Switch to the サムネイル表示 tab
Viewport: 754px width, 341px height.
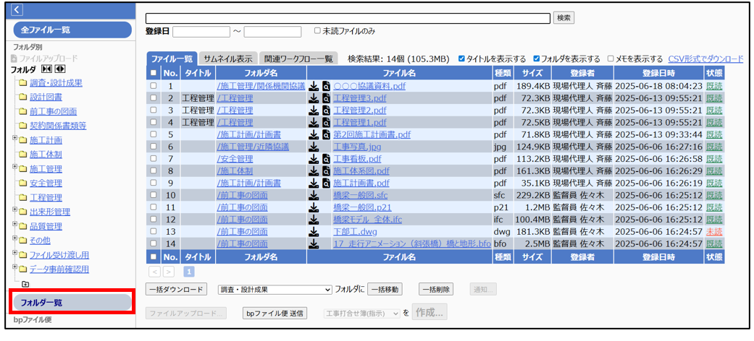tap(227, 59)
